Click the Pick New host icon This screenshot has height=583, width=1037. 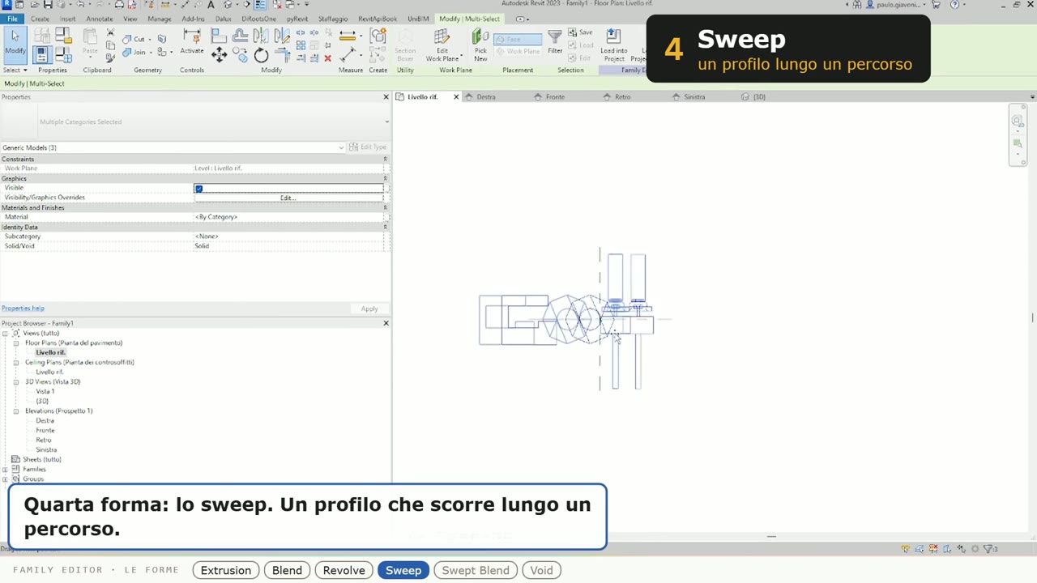click(x=480, y=44)
